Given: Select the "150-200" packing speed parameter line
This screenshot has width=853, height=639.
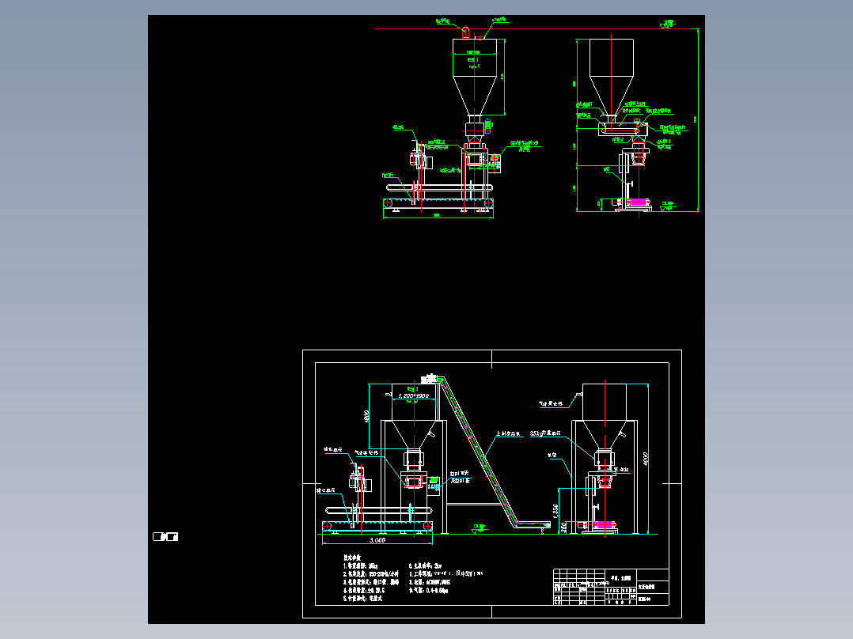Looking at the screenshot, I should point(371,573).
